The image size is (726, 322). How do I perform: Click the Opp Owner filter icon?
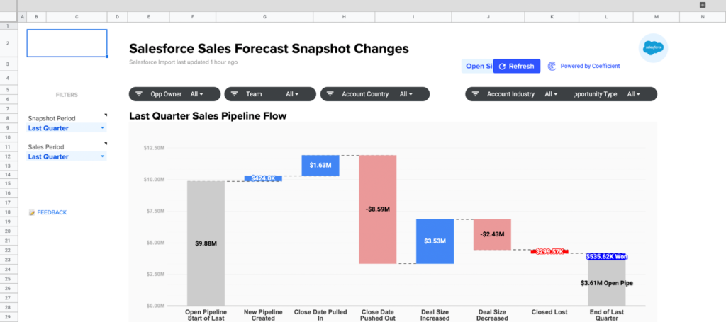[139, 94]
